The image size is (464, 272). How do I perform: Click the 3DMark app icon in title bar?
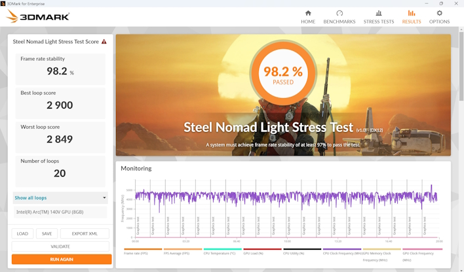pos(3,3)
